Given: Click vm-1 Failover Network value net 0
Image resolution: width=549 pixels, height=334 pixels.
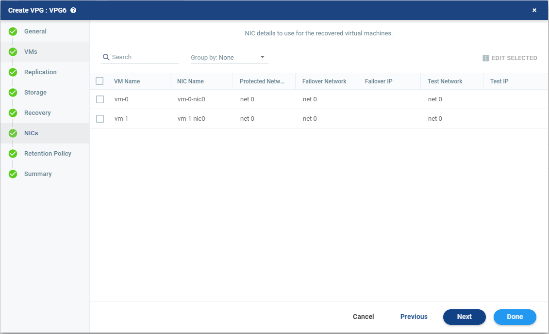Looking at the screenshot, I should [310, 119].
